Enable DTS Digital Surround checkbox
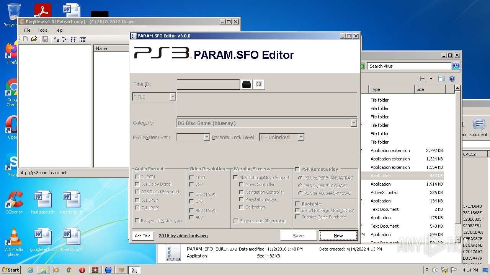 137,192
